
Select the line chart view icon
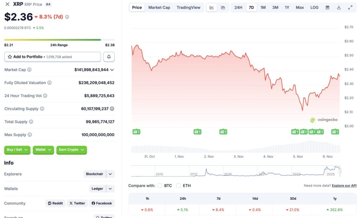point(212,7)
